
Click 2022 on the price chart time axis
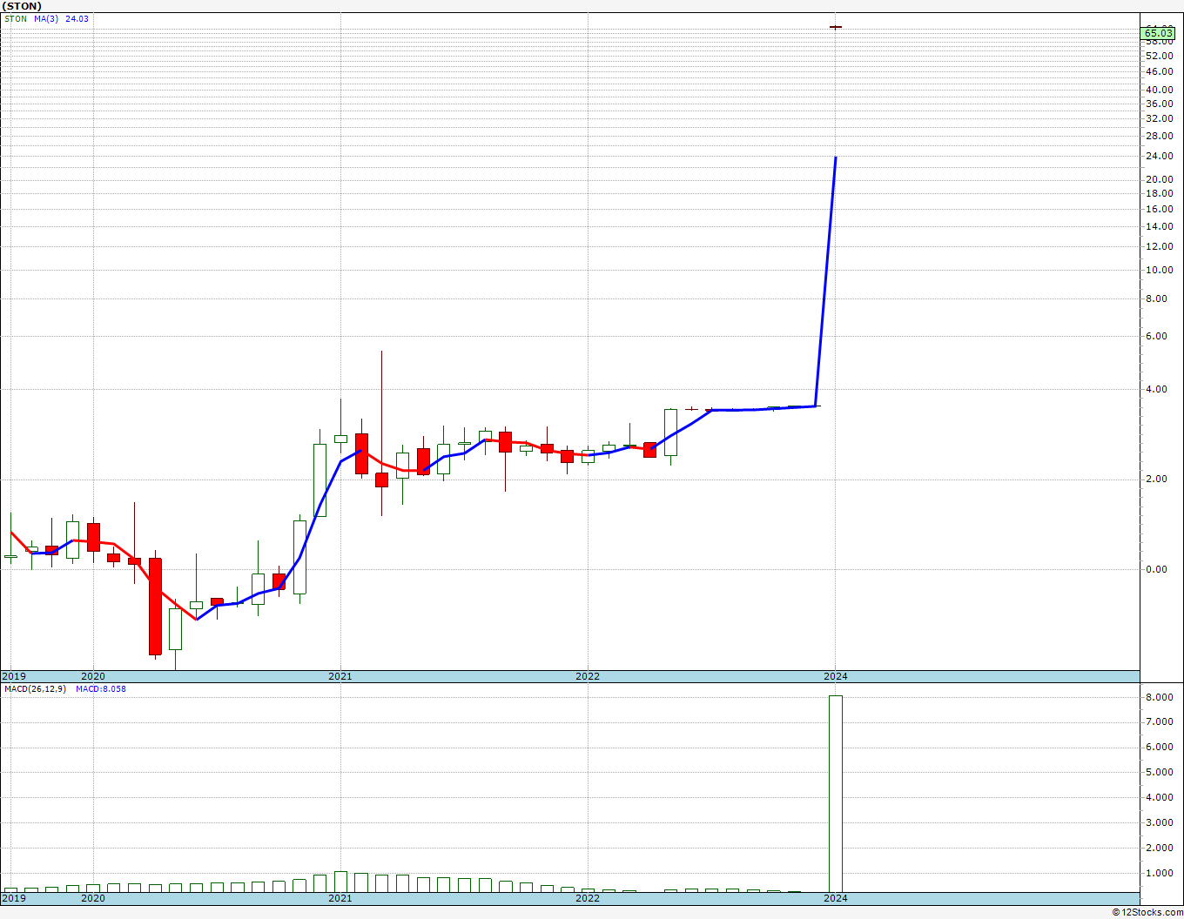point(588,676)
